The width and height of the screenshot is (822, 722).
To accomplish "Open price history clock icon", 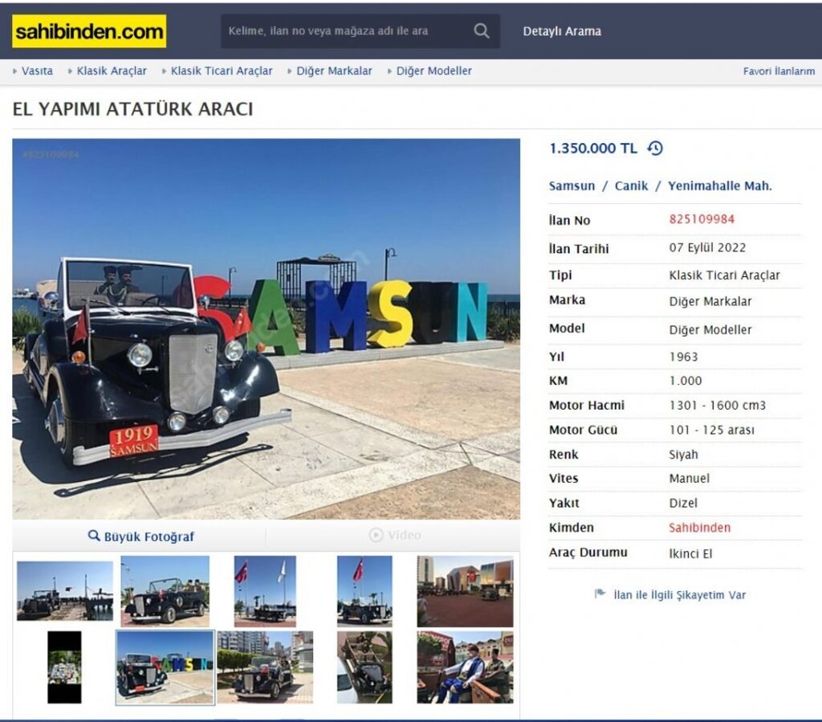I will point(655,149).
